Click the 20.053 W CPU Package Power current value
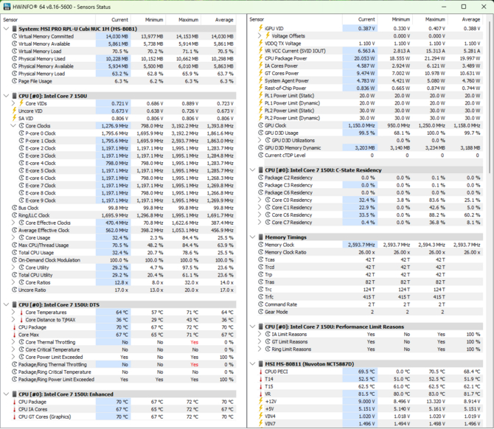 (364, 58)
